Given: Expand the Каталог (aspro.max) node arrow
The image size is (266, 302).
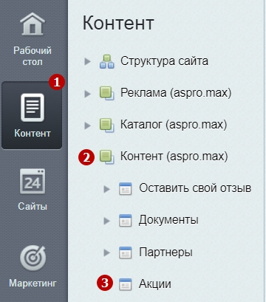Looking at the screenshot, I should (87, 126).
